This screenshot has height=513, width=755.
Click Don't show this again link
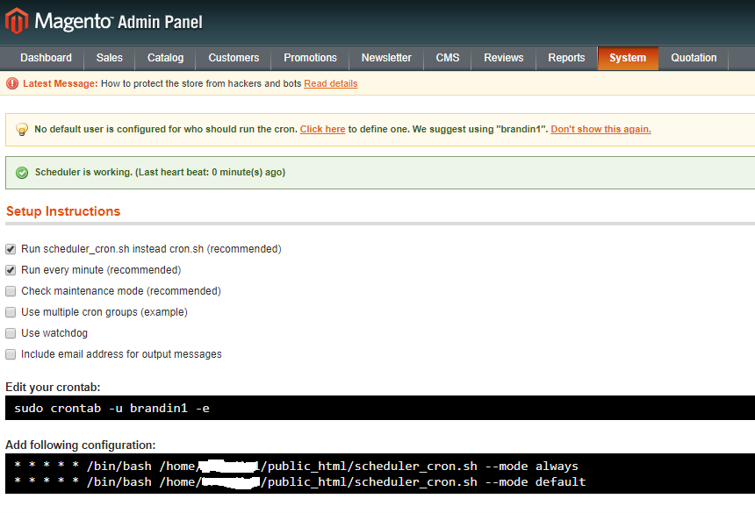(600, 129)
